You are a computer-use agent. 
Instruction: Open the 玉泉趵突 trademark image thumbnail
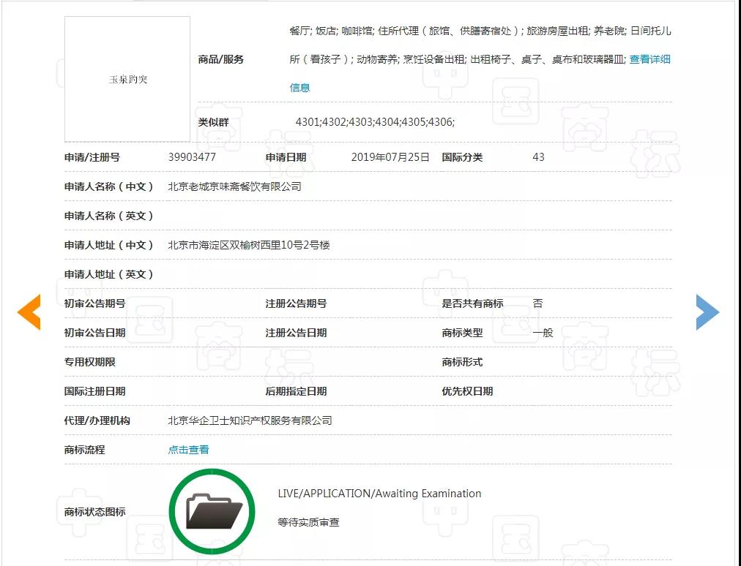point(127,79)
